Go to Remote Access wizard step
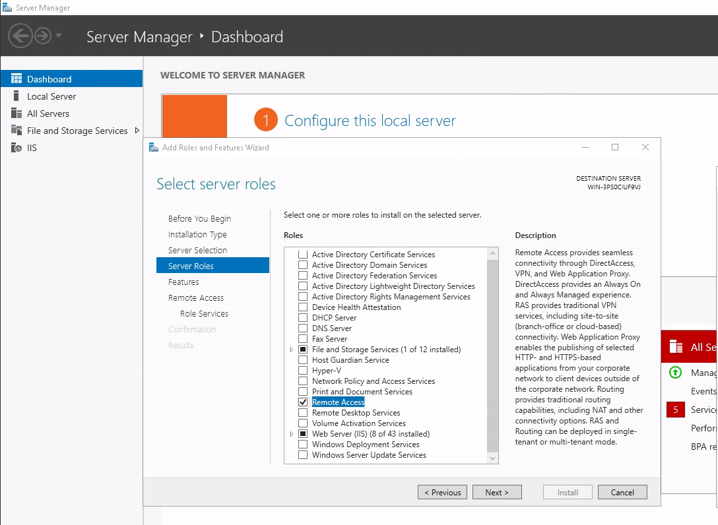The height and width of the screenshot is (525, 718). pyautogui.click(x=196, y=297)
